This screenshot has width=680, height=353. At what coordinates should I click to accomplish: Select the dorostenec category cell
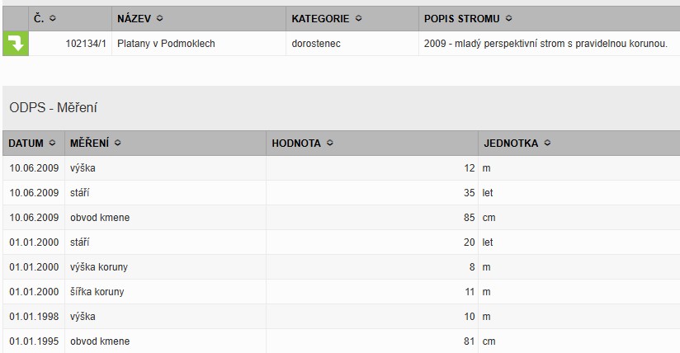pyautogui.click(x=317, y=43)
